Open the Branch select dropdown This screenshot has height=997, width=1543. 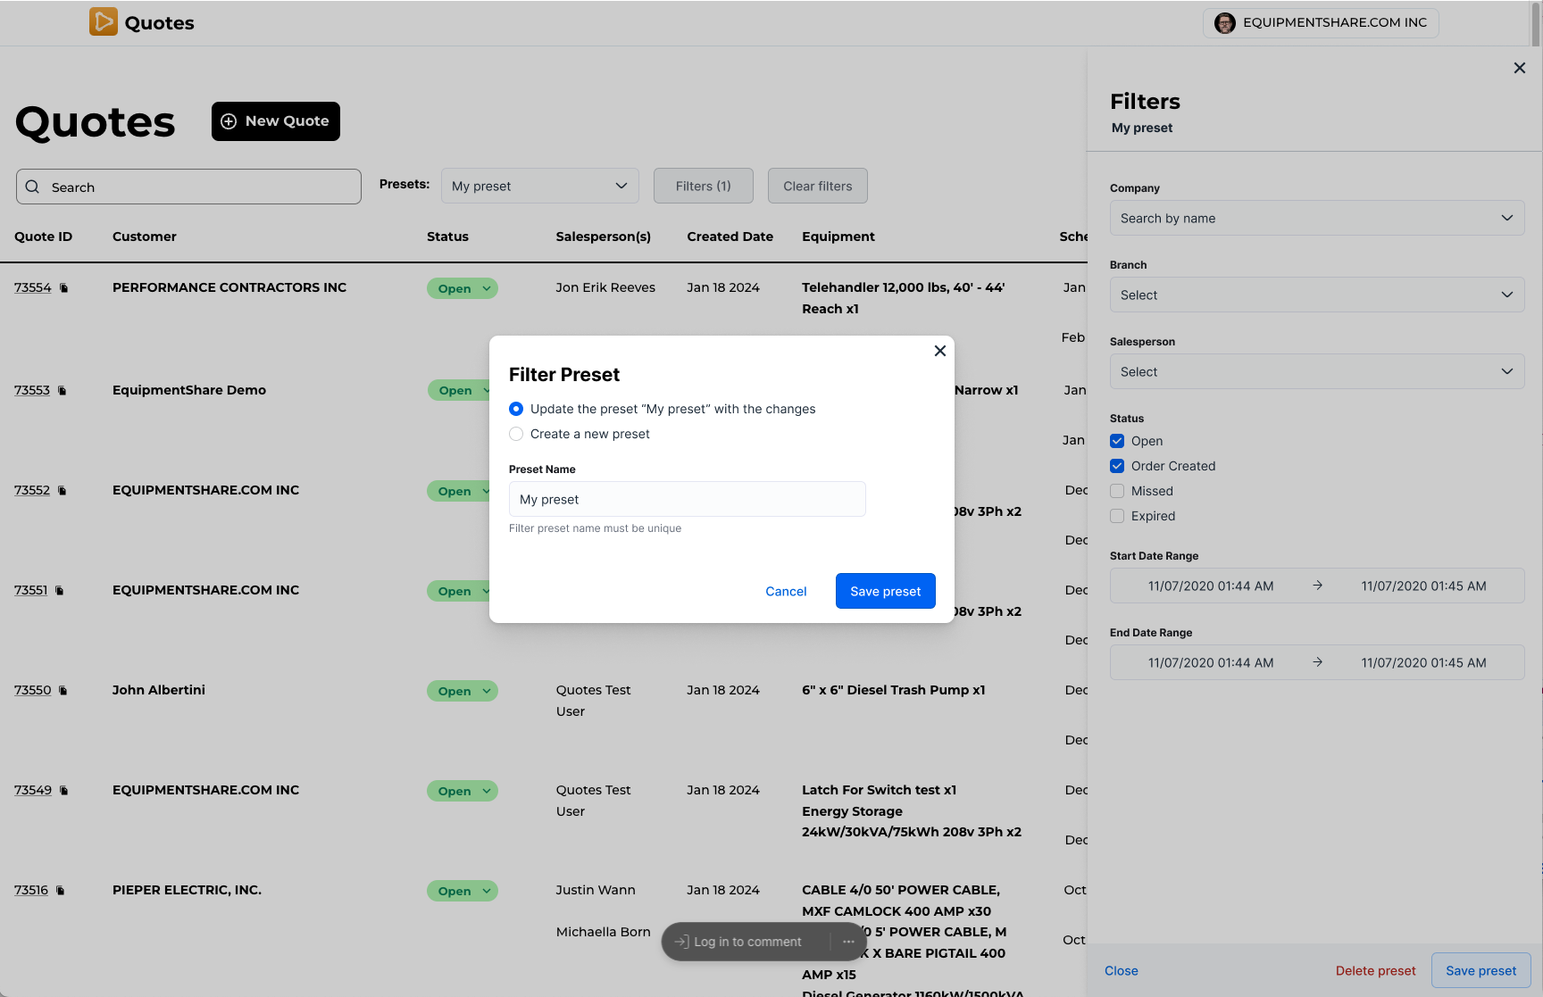click(1317, 295)
